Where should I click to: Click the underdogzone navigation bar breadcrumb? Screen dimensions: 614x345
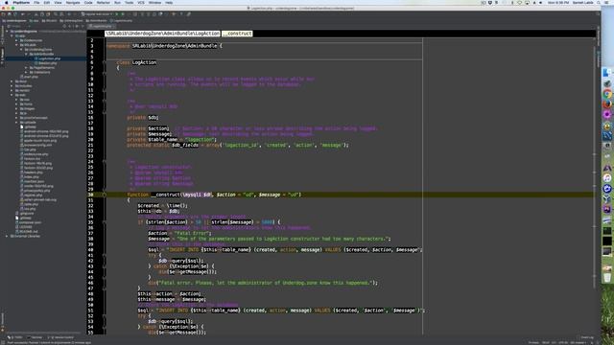[x=14, y=20]
